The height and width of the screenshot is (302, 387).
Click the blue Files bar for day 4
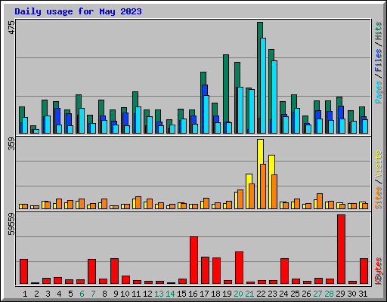57,116
